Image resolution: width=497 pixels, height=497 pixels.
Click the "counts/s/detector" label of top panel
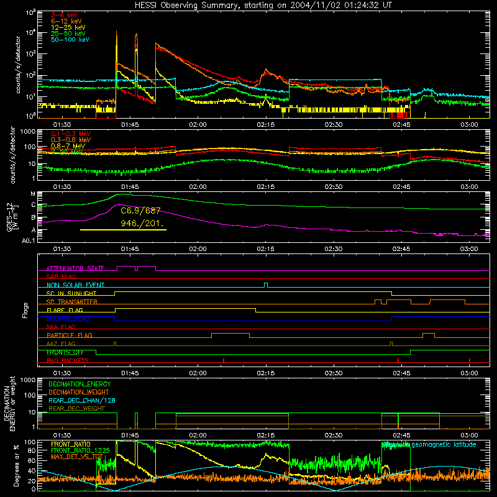click(x=18, y=65)
